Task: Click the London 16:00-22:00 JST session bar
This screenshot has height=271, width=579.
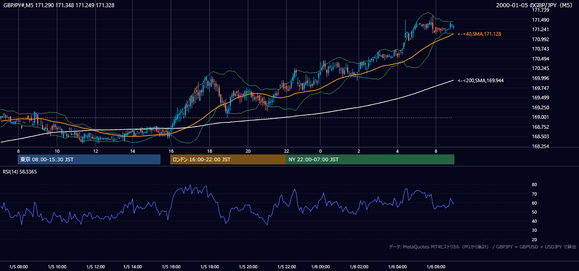Action: (x=228, y=159)
